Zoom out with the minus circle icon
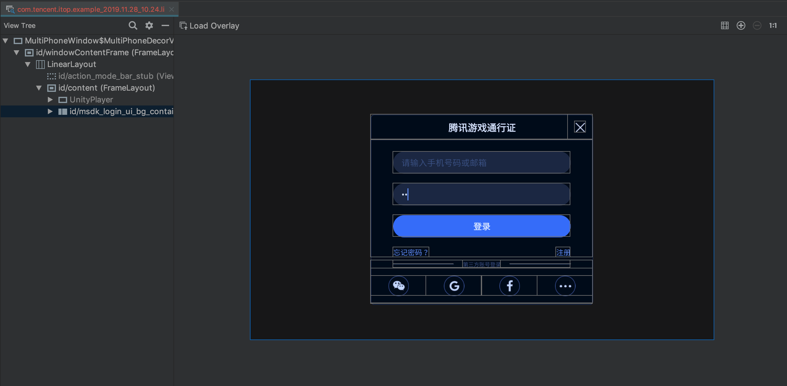The height and width of the screenshot is (386, 787). (757, 25)
